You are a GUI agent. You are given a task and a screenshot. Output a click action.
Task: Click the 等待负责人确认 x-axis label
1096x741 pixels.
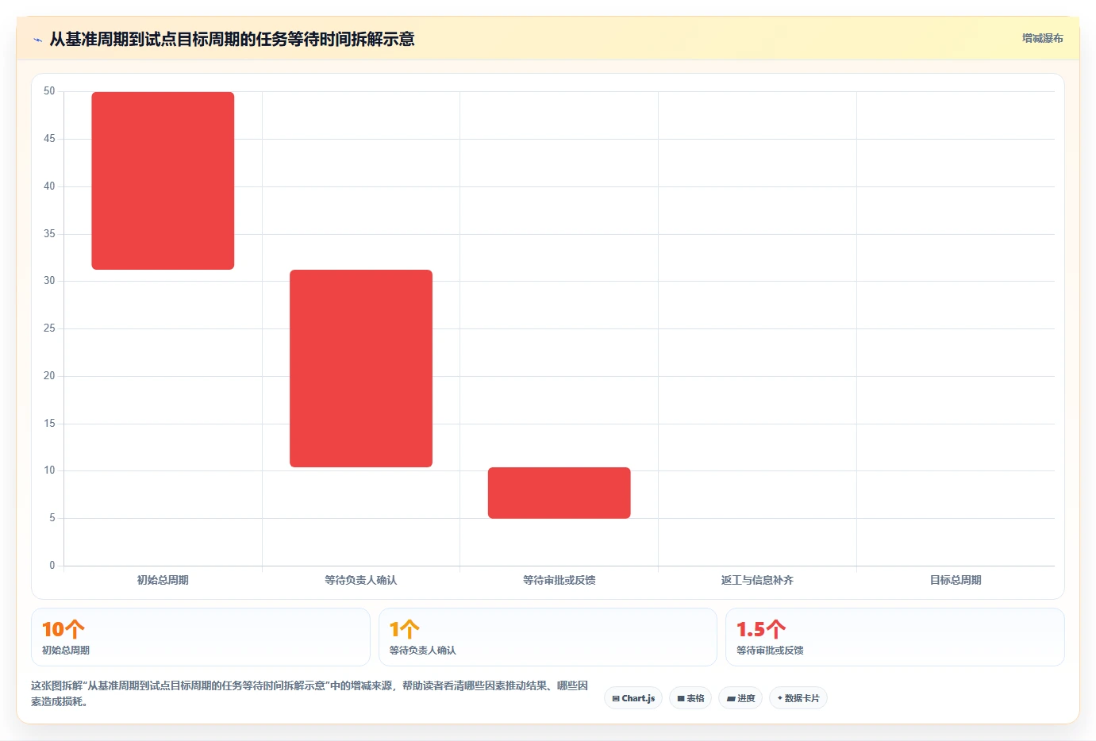(361, 580)
